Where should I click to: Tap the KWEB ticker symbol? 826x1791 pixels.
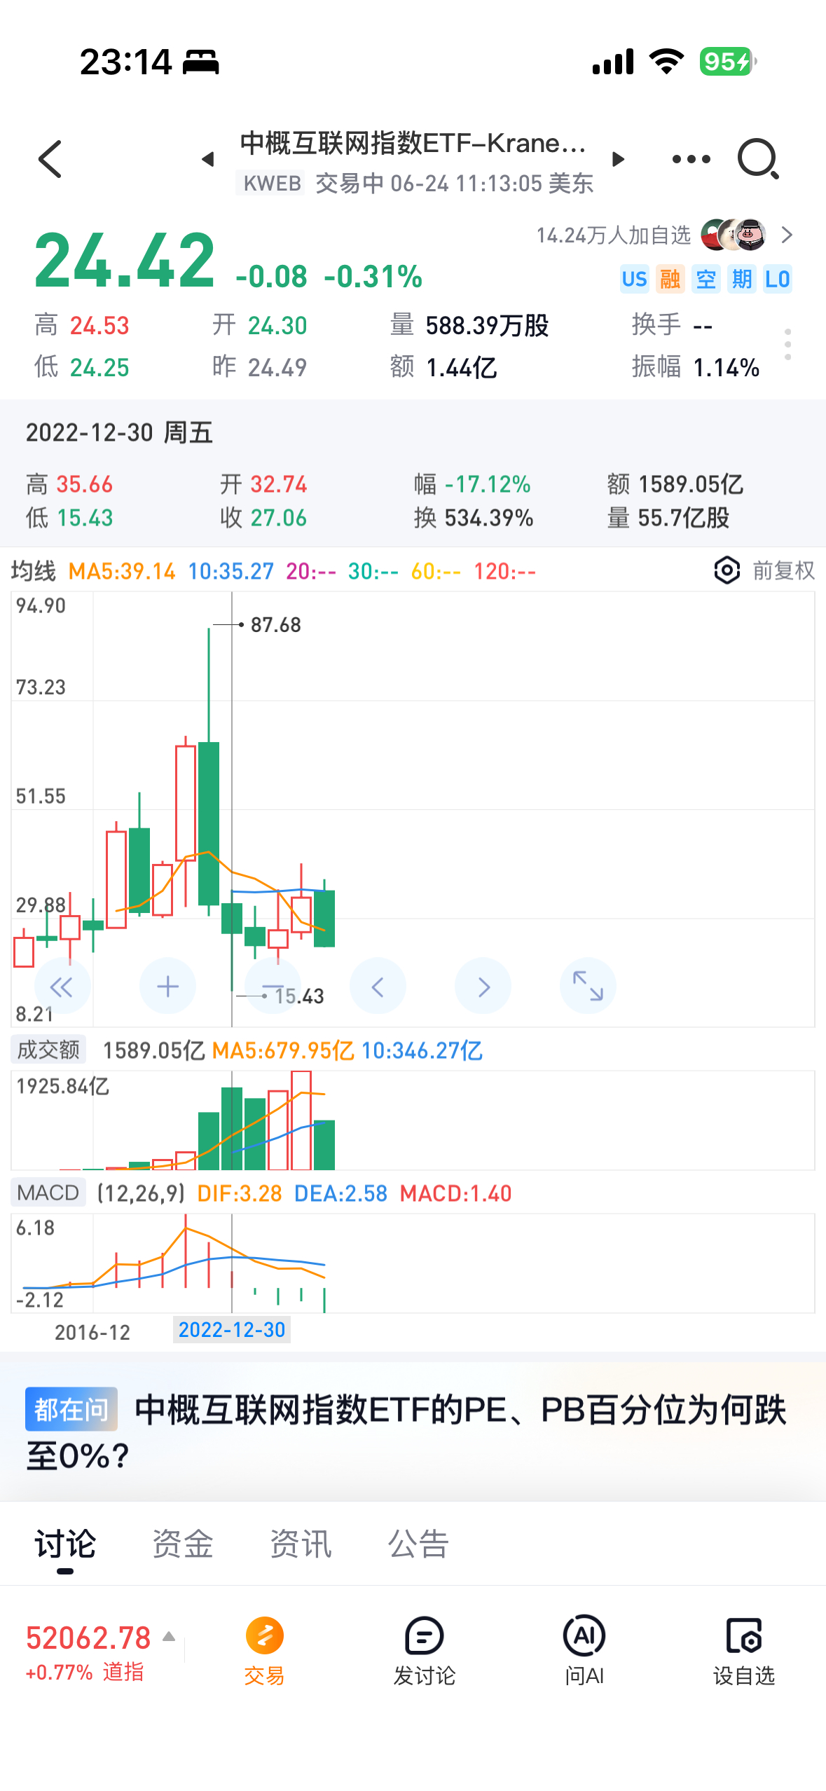click(272, 184)
